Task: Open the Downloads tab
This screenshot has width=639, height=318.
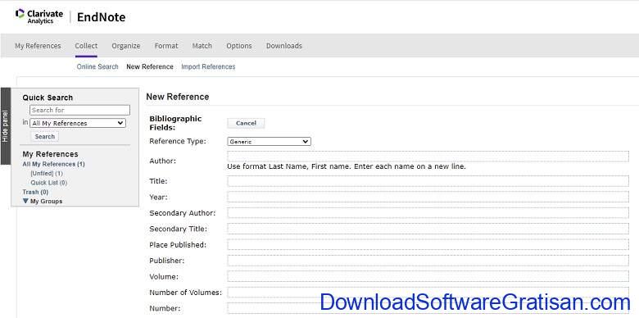Action: [284, 46]
